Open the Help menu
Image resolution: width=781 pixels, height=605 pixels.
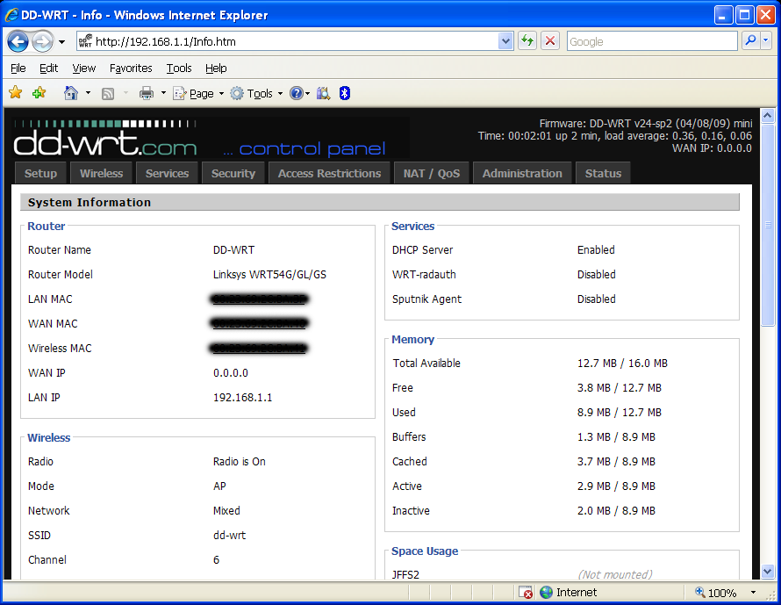pyautogui.click(x=216, y=68)
